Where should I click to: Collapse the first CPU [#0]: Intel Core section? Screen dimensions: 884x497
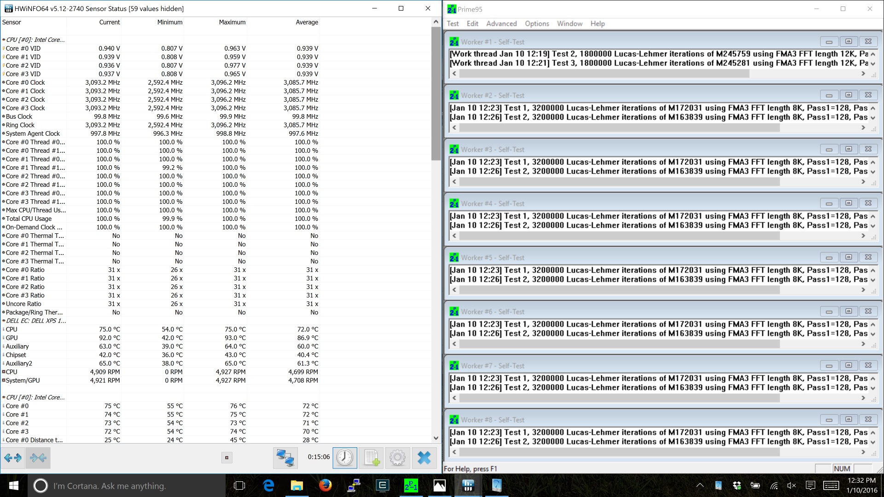(4, 40)
